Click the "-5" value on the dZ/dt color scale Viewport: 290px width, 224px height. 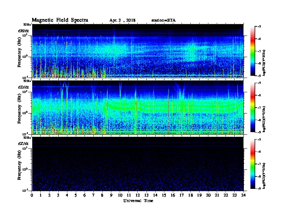click(259, 139)
